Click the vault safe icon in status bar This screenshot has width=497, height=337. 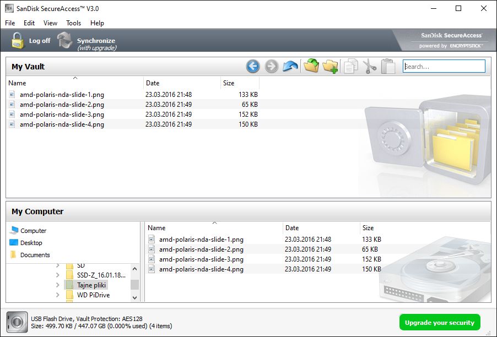tap(17, 322)
